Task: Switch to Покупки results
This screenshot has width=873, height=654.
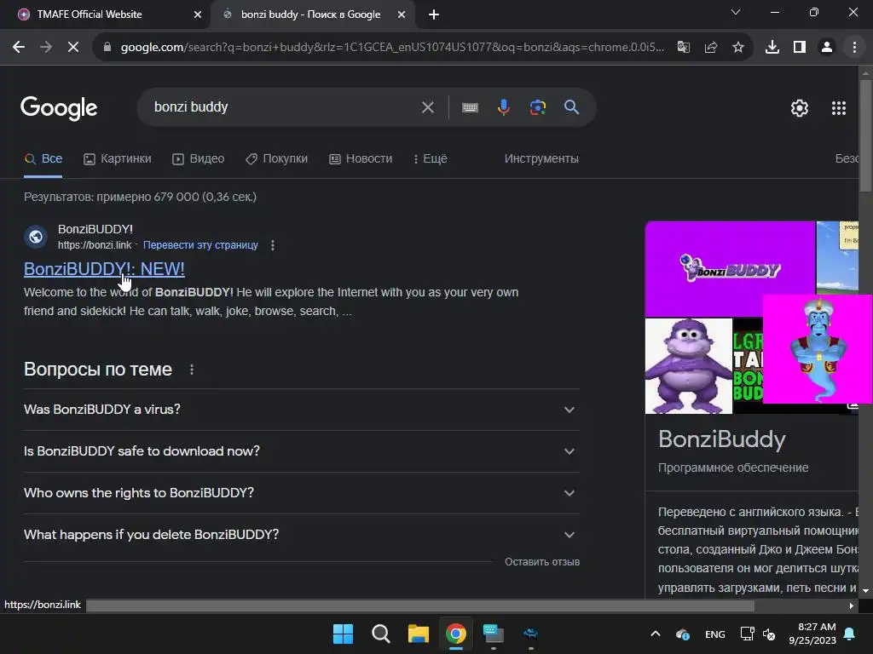Action: (x=277, y=159)
